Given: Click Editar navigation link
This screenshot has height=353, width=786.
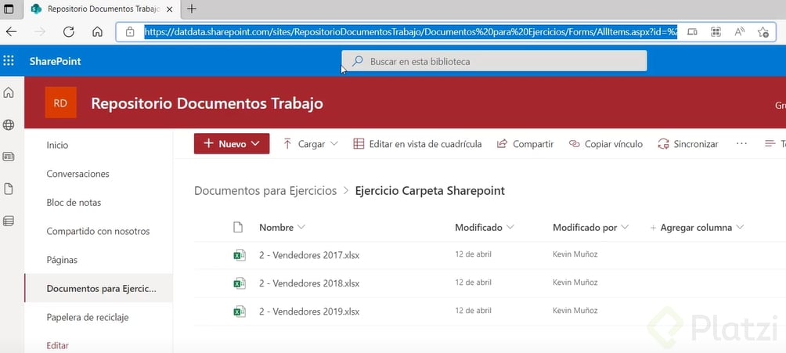Looking at the screenshot, I should click(58, 345).
